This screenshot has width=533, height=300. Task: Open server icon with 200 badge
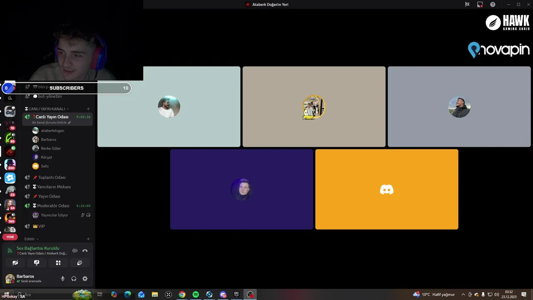pos(10,165)
